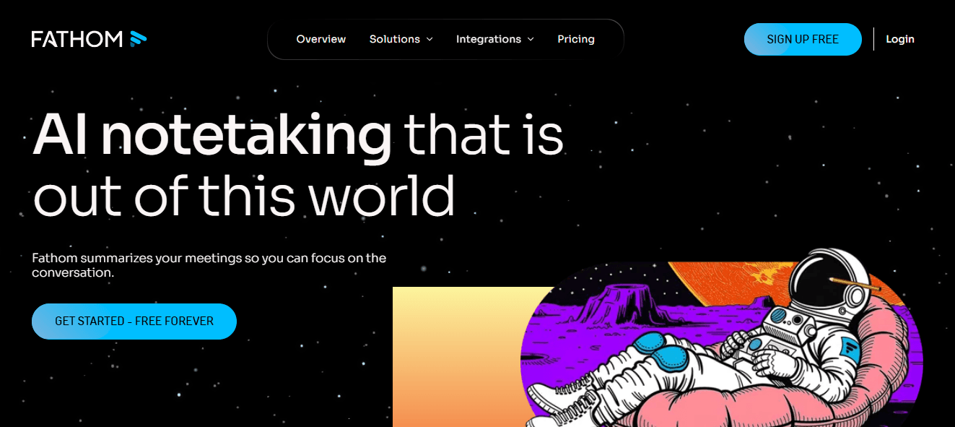Screen dimensions: 955x427
Task: Open the Integrations menu label
Action: tap(489, 39)
